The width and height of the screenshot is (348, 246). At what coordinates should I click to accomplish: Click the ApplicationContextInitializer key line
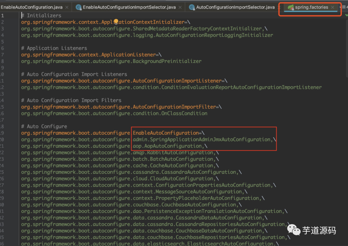pyautogui.click(x=106, y=22)
